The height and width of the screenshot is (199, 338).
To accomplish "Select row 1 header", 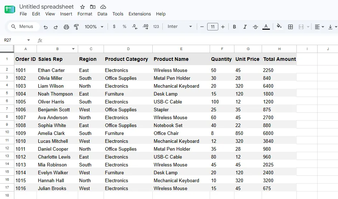I will (7, 59).
